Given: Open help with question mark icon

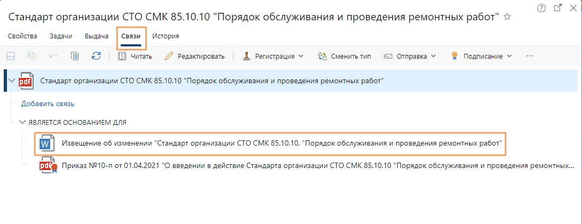Looking at the screenshot, I should click(x=541, y=7).
